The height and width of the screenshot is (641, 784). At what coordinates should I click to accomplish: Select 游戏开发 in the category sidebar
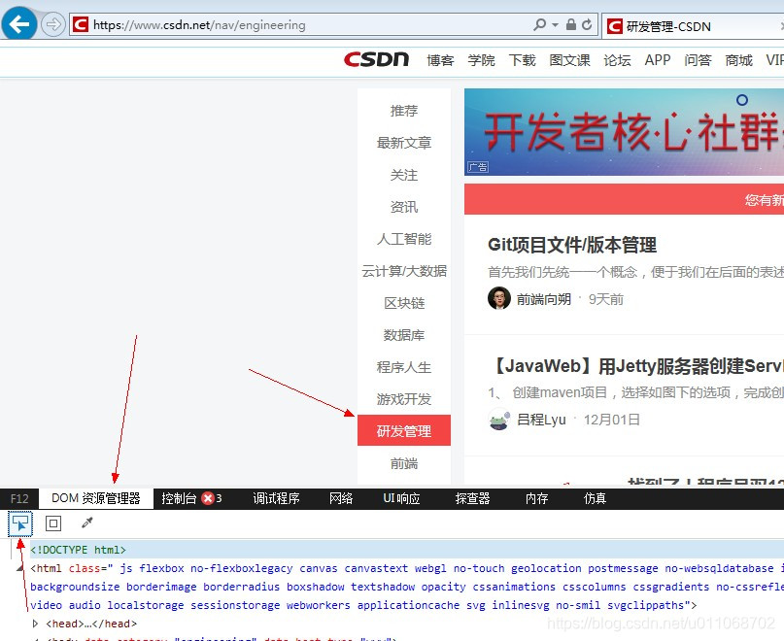(x=404, y=399)
